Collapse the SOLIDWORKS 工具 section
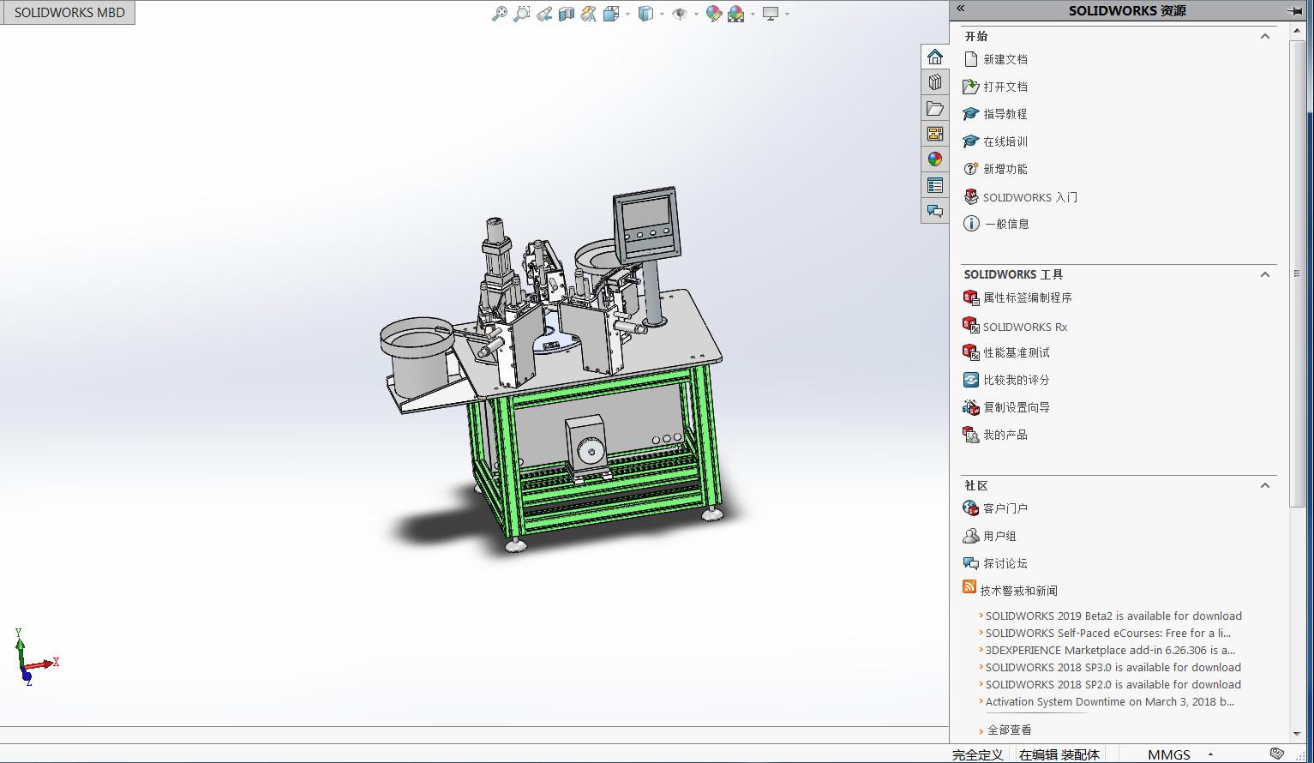The width and height of the screenshot is (1314, 763). tap(1265, 274)
